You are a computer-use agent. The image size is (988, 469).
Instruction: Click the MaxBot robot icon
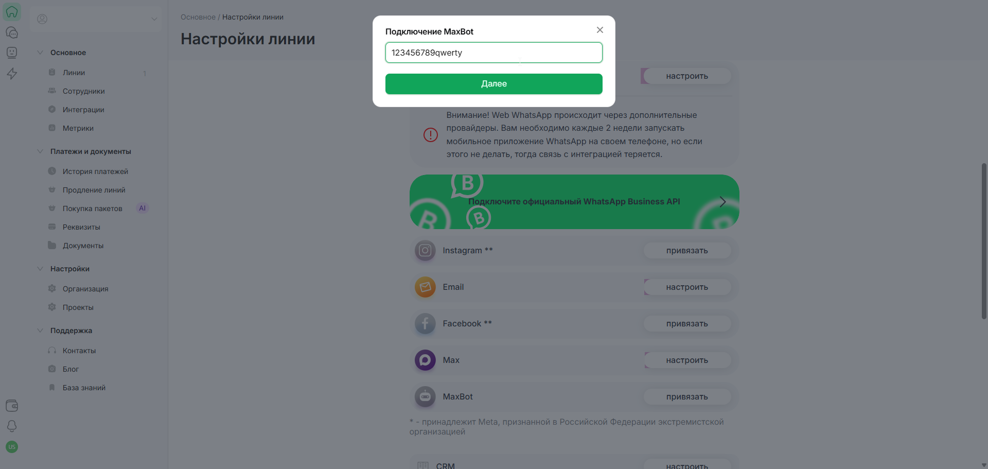tap(425, 397)
